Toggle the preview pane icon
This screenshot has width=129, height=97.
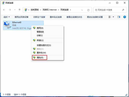pyautogui.click(x=119, y=17)
